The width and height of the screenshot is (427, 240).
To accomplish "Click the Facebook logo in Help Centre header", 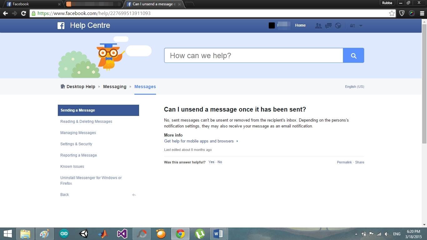I will click(61, 26).
